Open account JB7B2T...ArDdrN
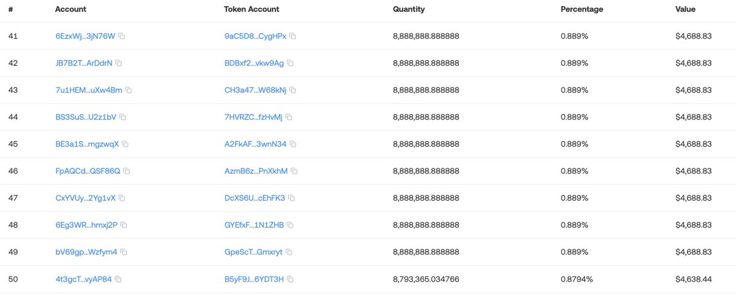 click(x=83, y=63)
